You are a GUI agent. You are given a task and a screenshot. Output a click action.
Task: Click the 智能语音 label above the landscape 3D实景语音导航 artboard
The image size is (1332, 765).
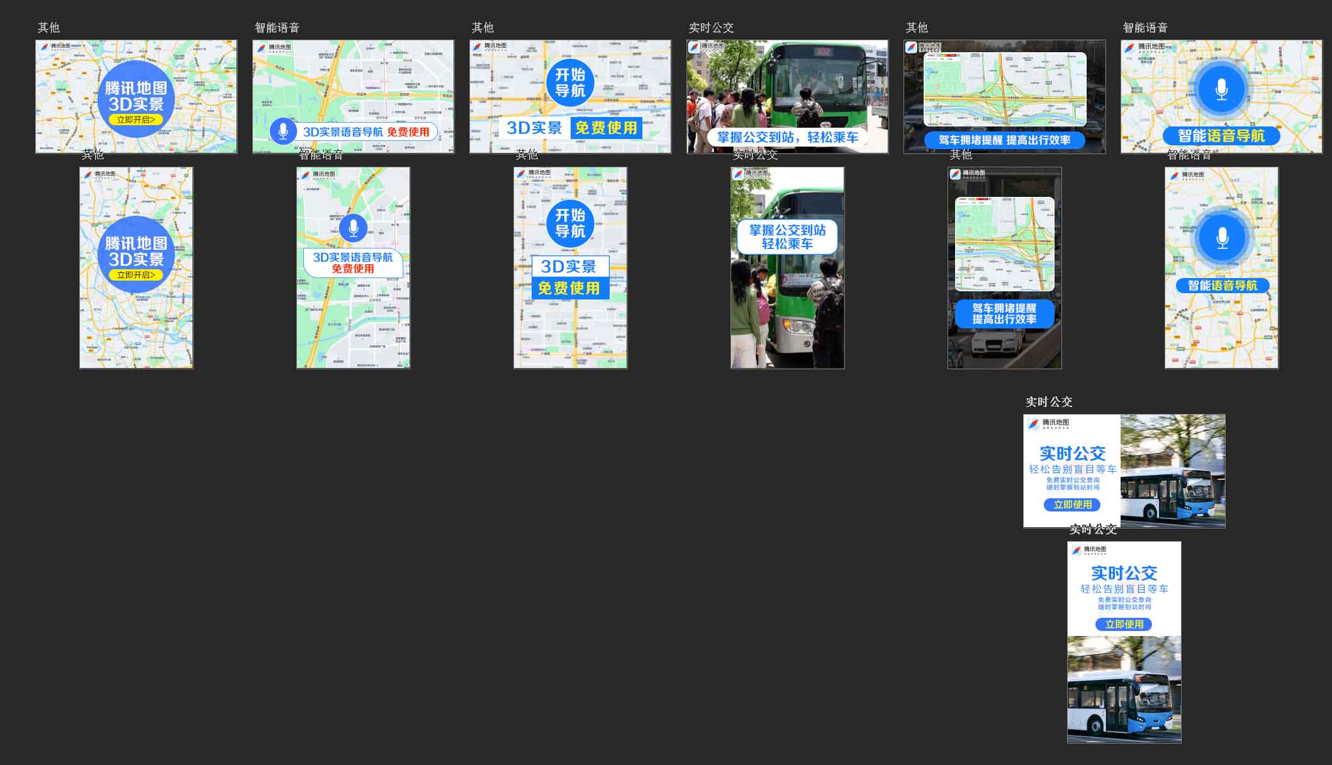(x=277, y=28)
